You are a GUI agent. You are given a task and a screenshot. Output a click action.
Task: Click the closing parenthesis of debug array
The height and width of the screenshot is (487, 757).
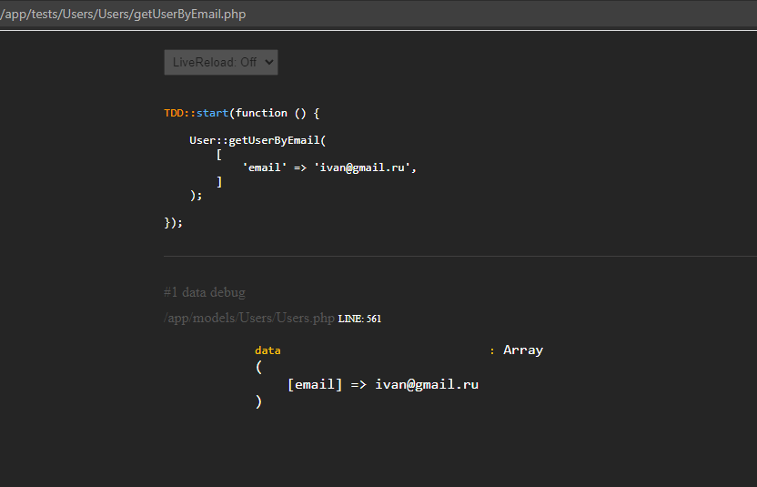258,401
